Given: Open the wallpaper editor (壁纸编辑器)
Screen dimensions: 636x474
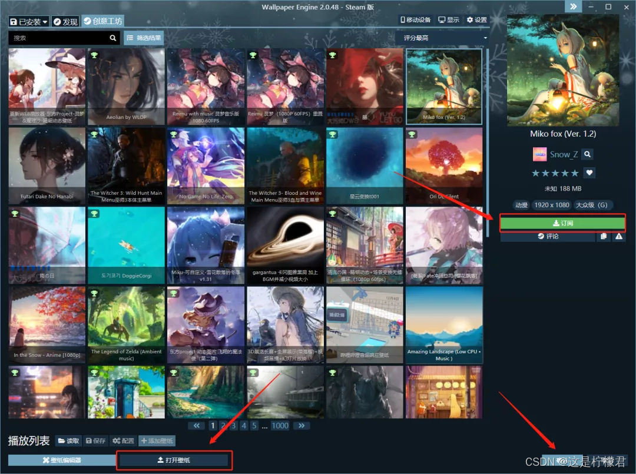Looking at the screenshot, I should point(62,460).
